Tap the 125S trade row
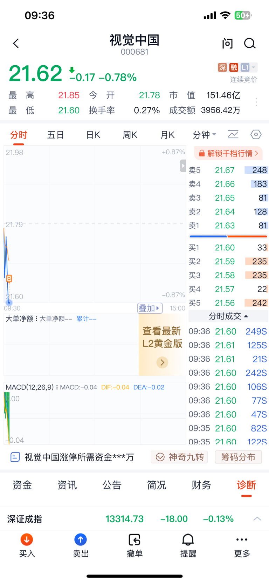The height and width of the screenshot is (583, 269). tap(228, 345)
